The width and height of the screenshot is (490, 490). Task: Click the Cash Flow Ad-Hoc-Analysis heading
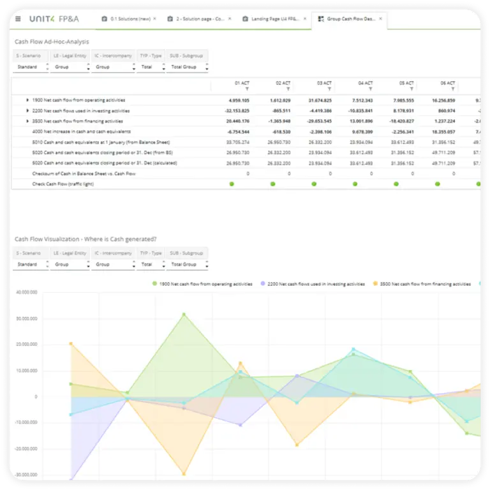click(x=52, y=41)
